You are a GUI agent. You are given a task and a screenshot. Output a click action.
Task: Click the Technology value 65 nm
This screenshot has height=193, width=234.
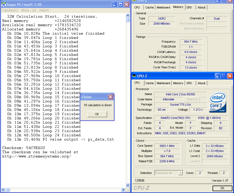click(x=162, y=110)
